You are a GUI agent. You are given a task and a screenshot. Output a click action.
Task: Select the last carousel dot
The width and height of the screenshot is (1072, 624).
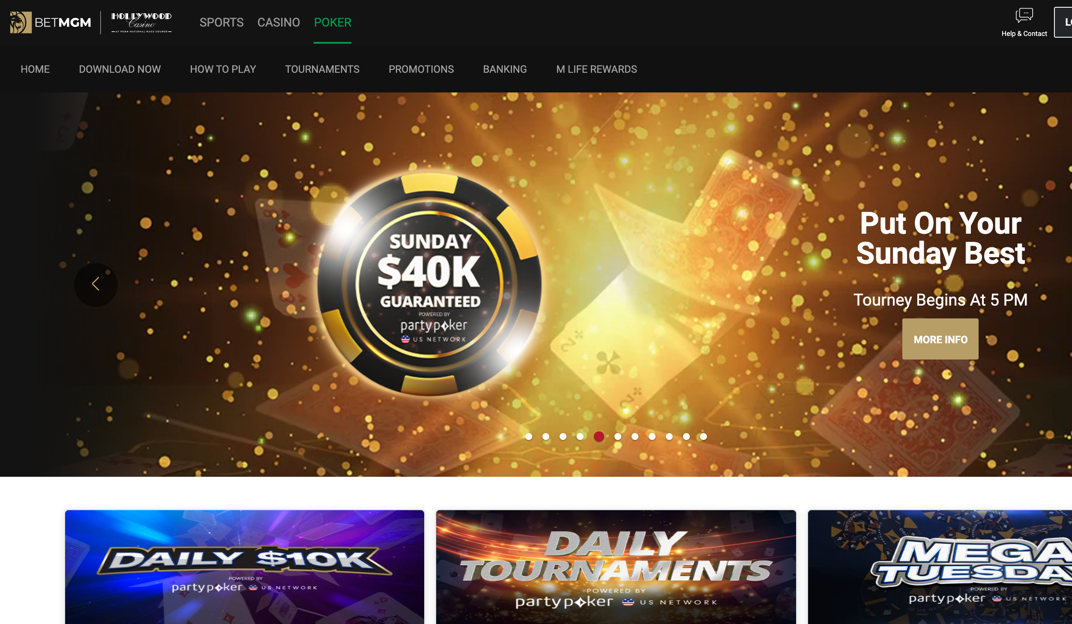coord(704,437)
